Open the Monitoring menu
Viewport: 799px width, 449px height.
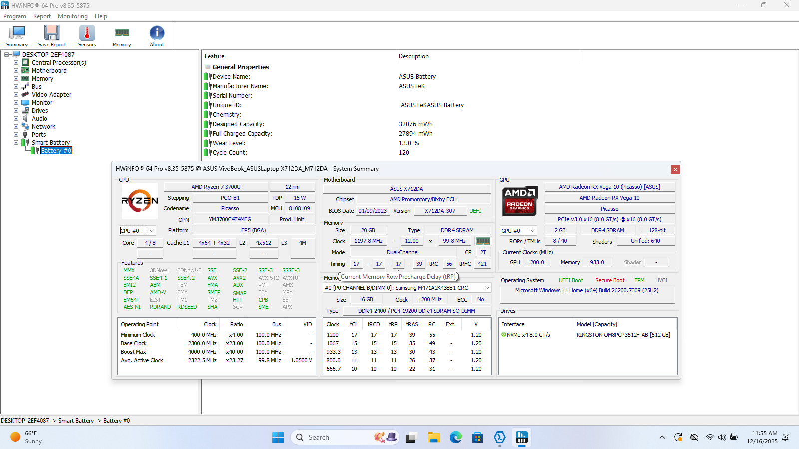tap(73, 16)
